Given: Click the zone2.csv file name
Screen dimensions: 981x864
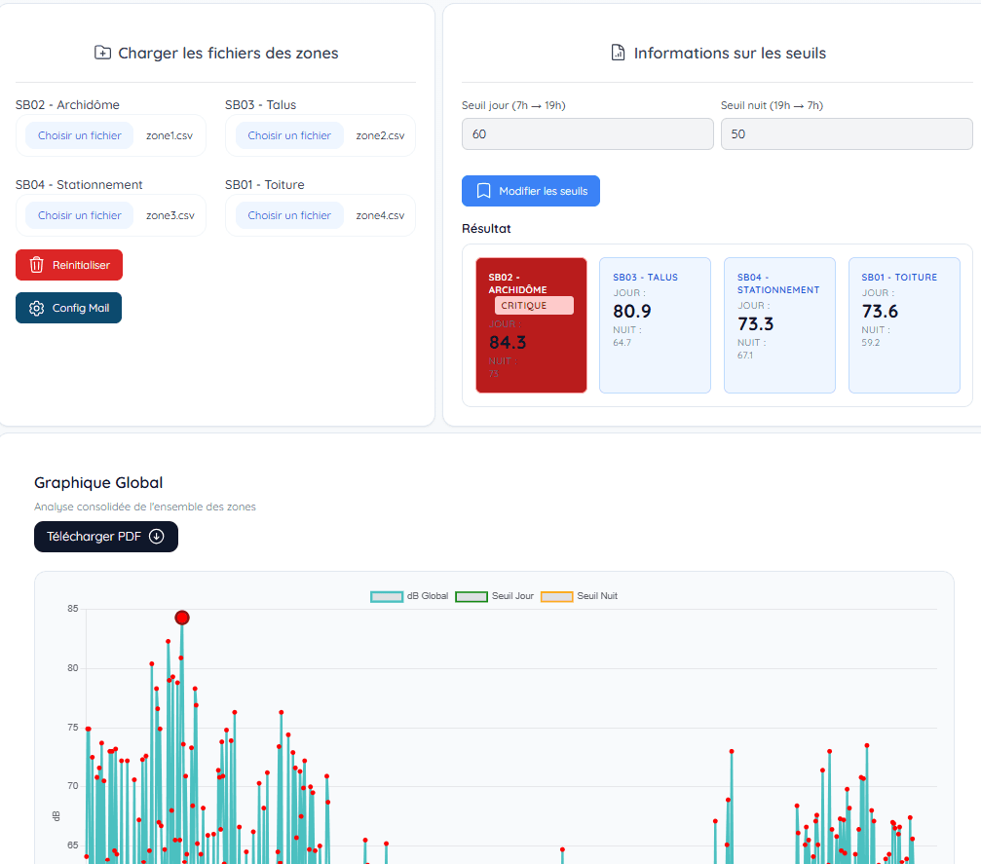Looking at the screenshot, I should (380, 135).
